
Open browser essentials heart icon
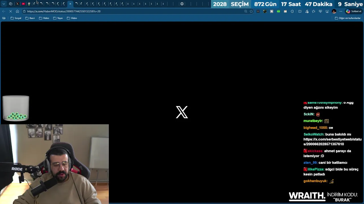(320, 11)
